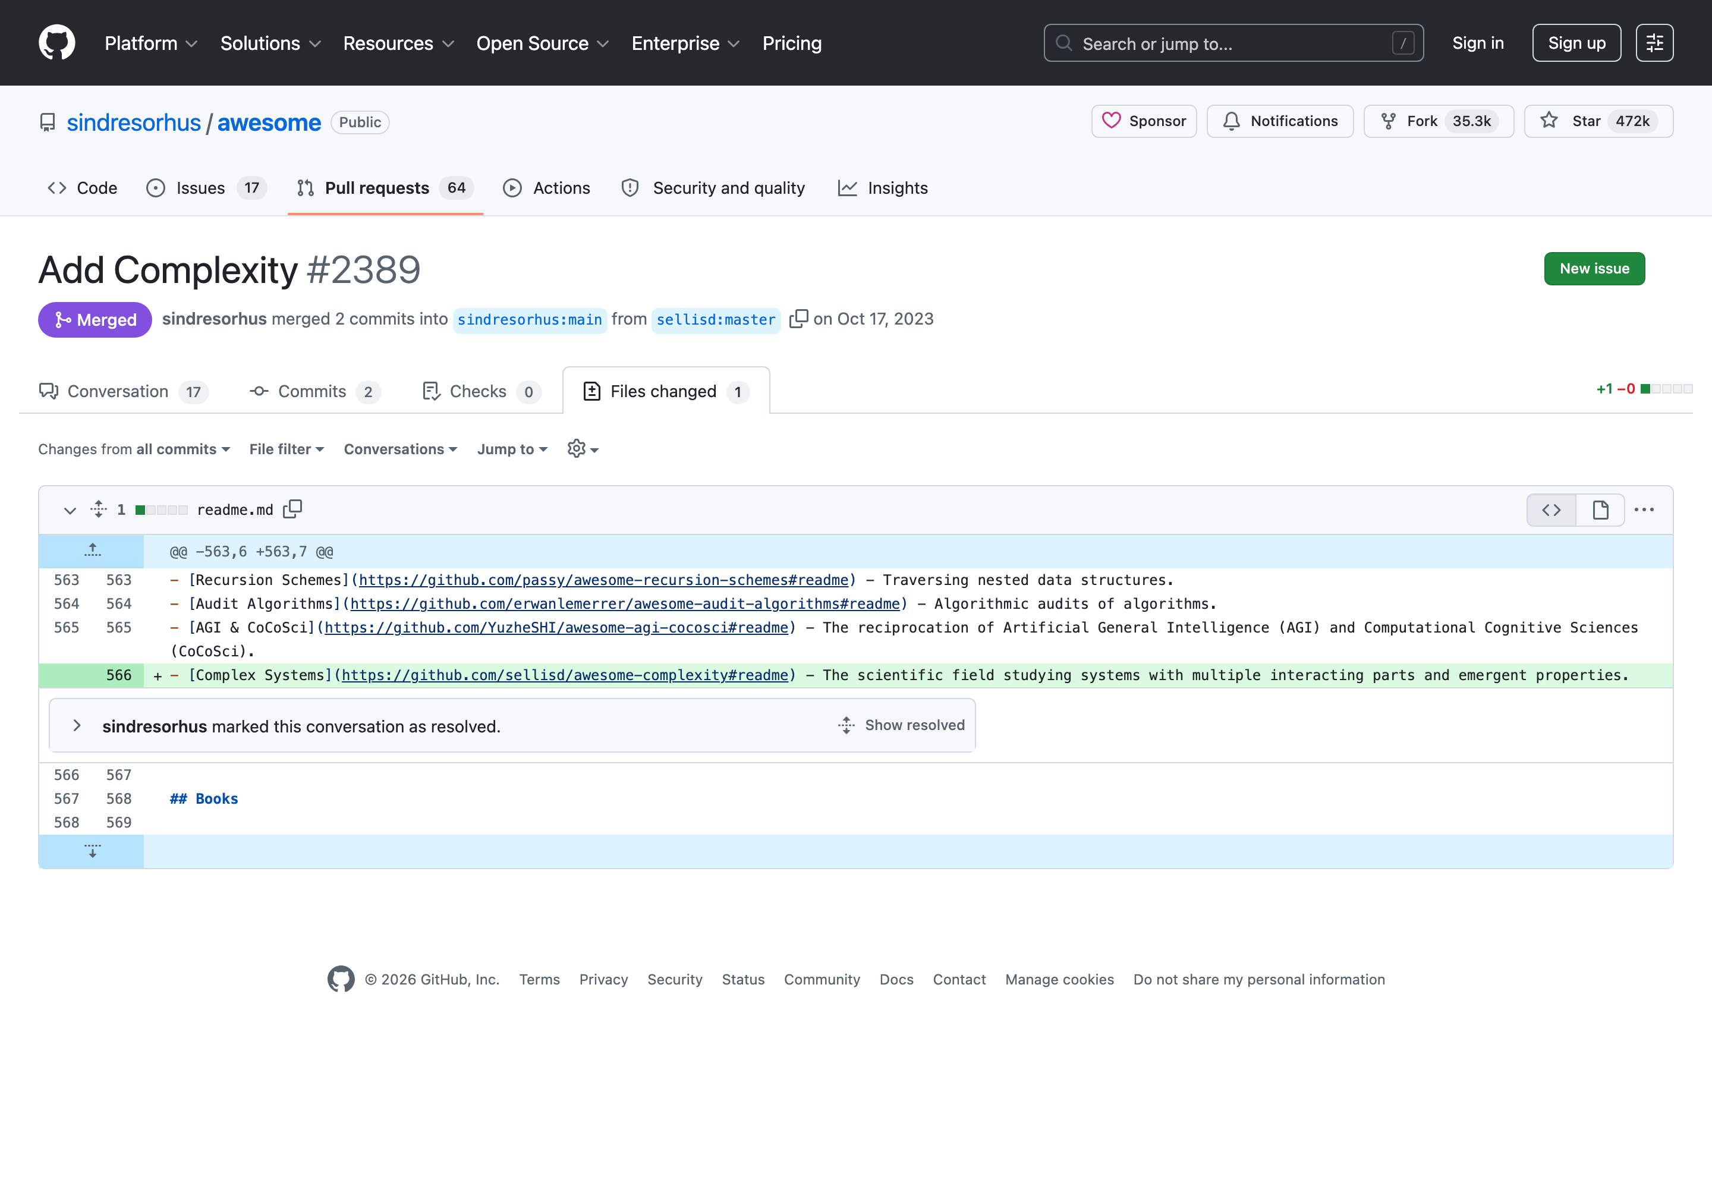Switch to the Issues tab
Image resolution: width=1712 pixels, height=1189 pixels.
(206, 188)
